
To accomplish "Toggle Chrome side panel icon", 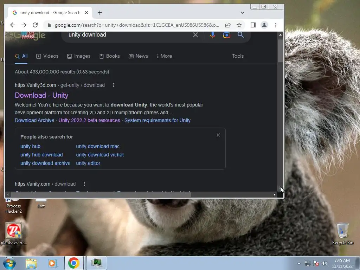I will pyautogui.click(x=253, y=25).
